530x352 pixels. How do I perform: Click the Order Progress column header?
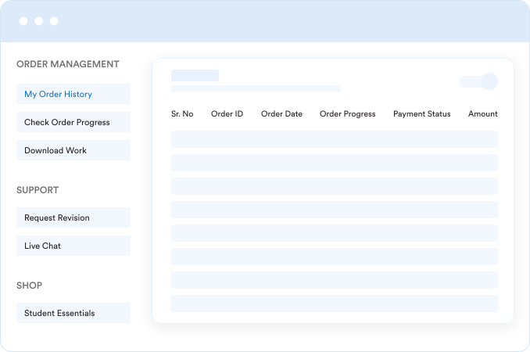pos(347,114)
